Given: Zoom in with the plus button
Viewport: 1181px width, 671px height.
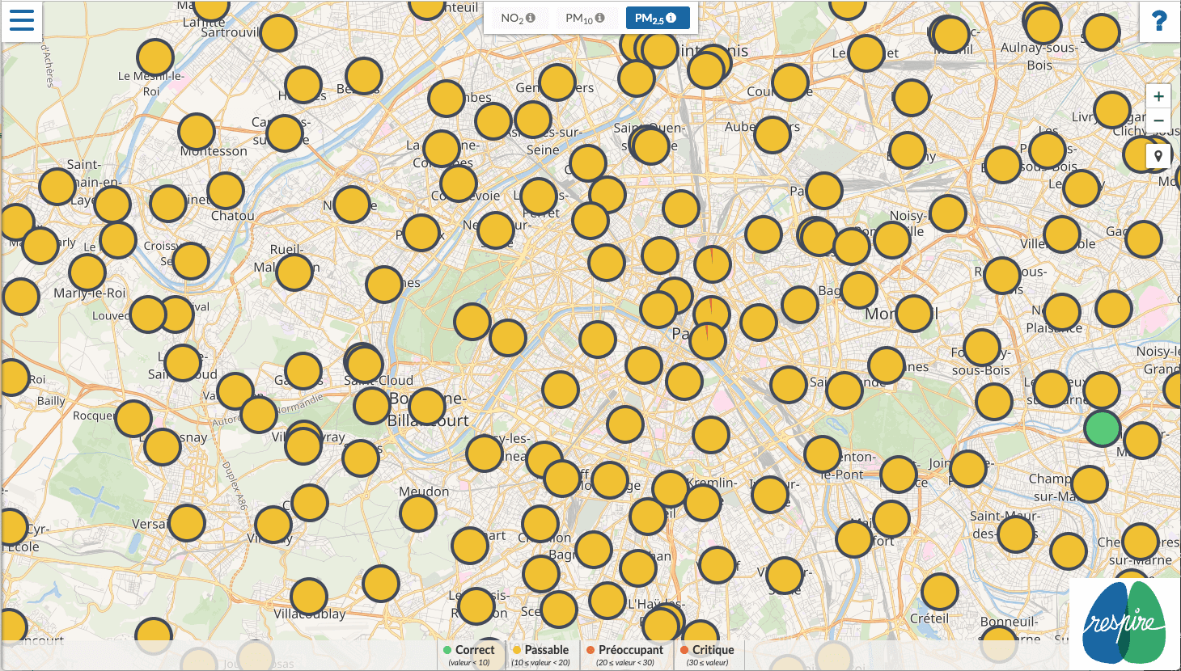Looking at the screenshot, I should point(1158,96).
